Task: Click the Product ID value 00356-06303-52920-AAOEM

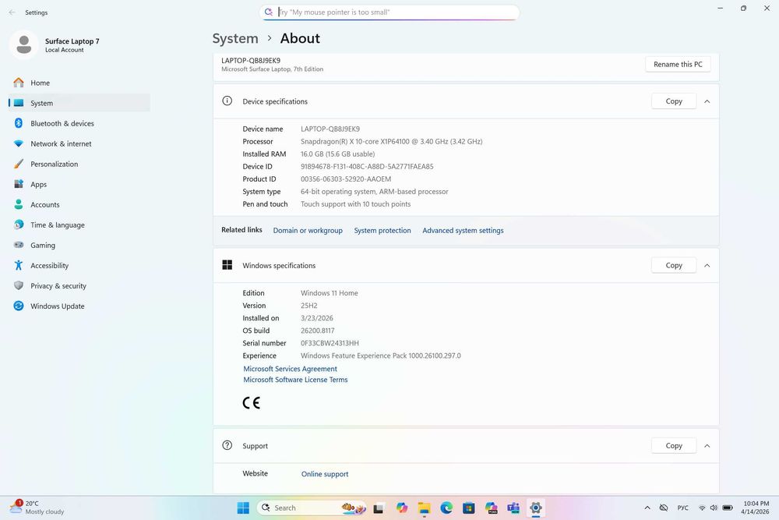Action: pyautogui.click(x=346, y=179)
